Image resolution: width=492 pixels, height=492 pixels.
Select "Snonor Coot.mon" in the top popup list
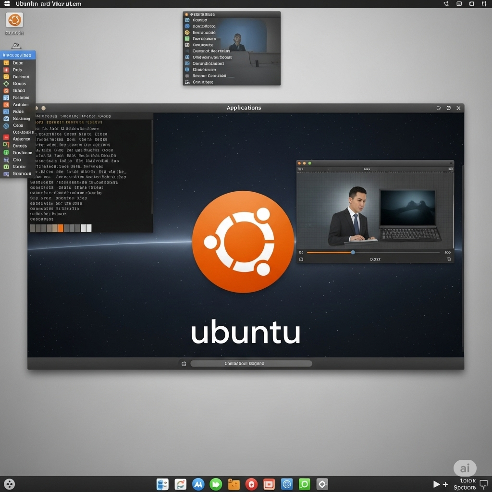[x=209, y=75]
